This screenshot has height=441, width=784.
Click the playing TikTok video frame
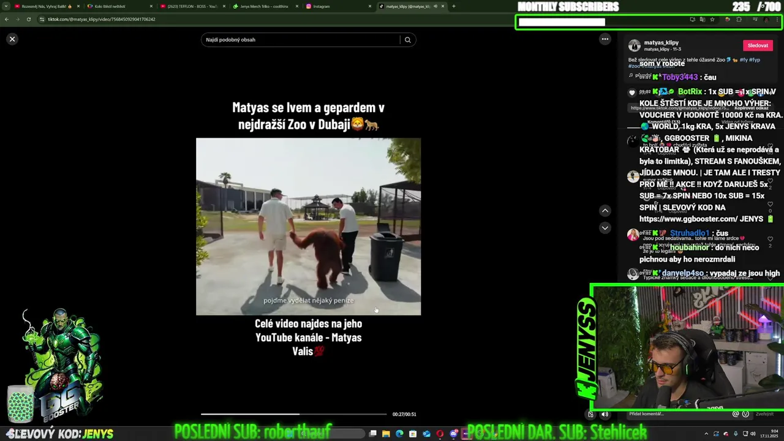(x=308, y=227)
